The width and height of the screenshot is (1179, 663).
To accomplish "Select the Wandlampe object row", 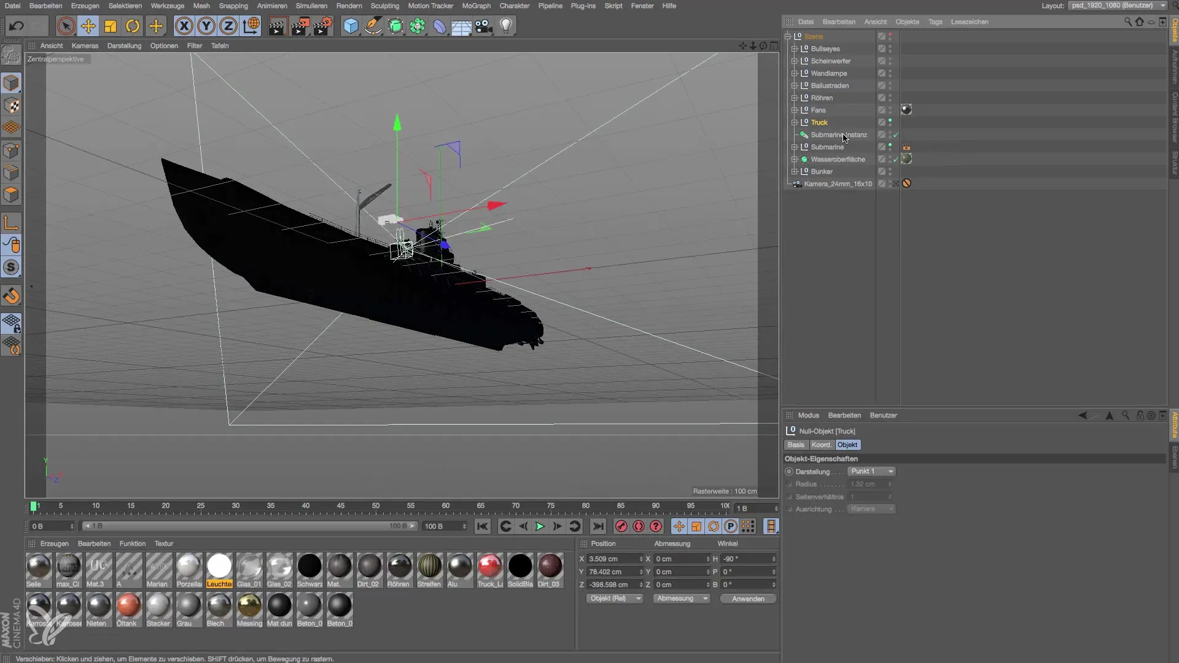I will click(x=829, y=73).
